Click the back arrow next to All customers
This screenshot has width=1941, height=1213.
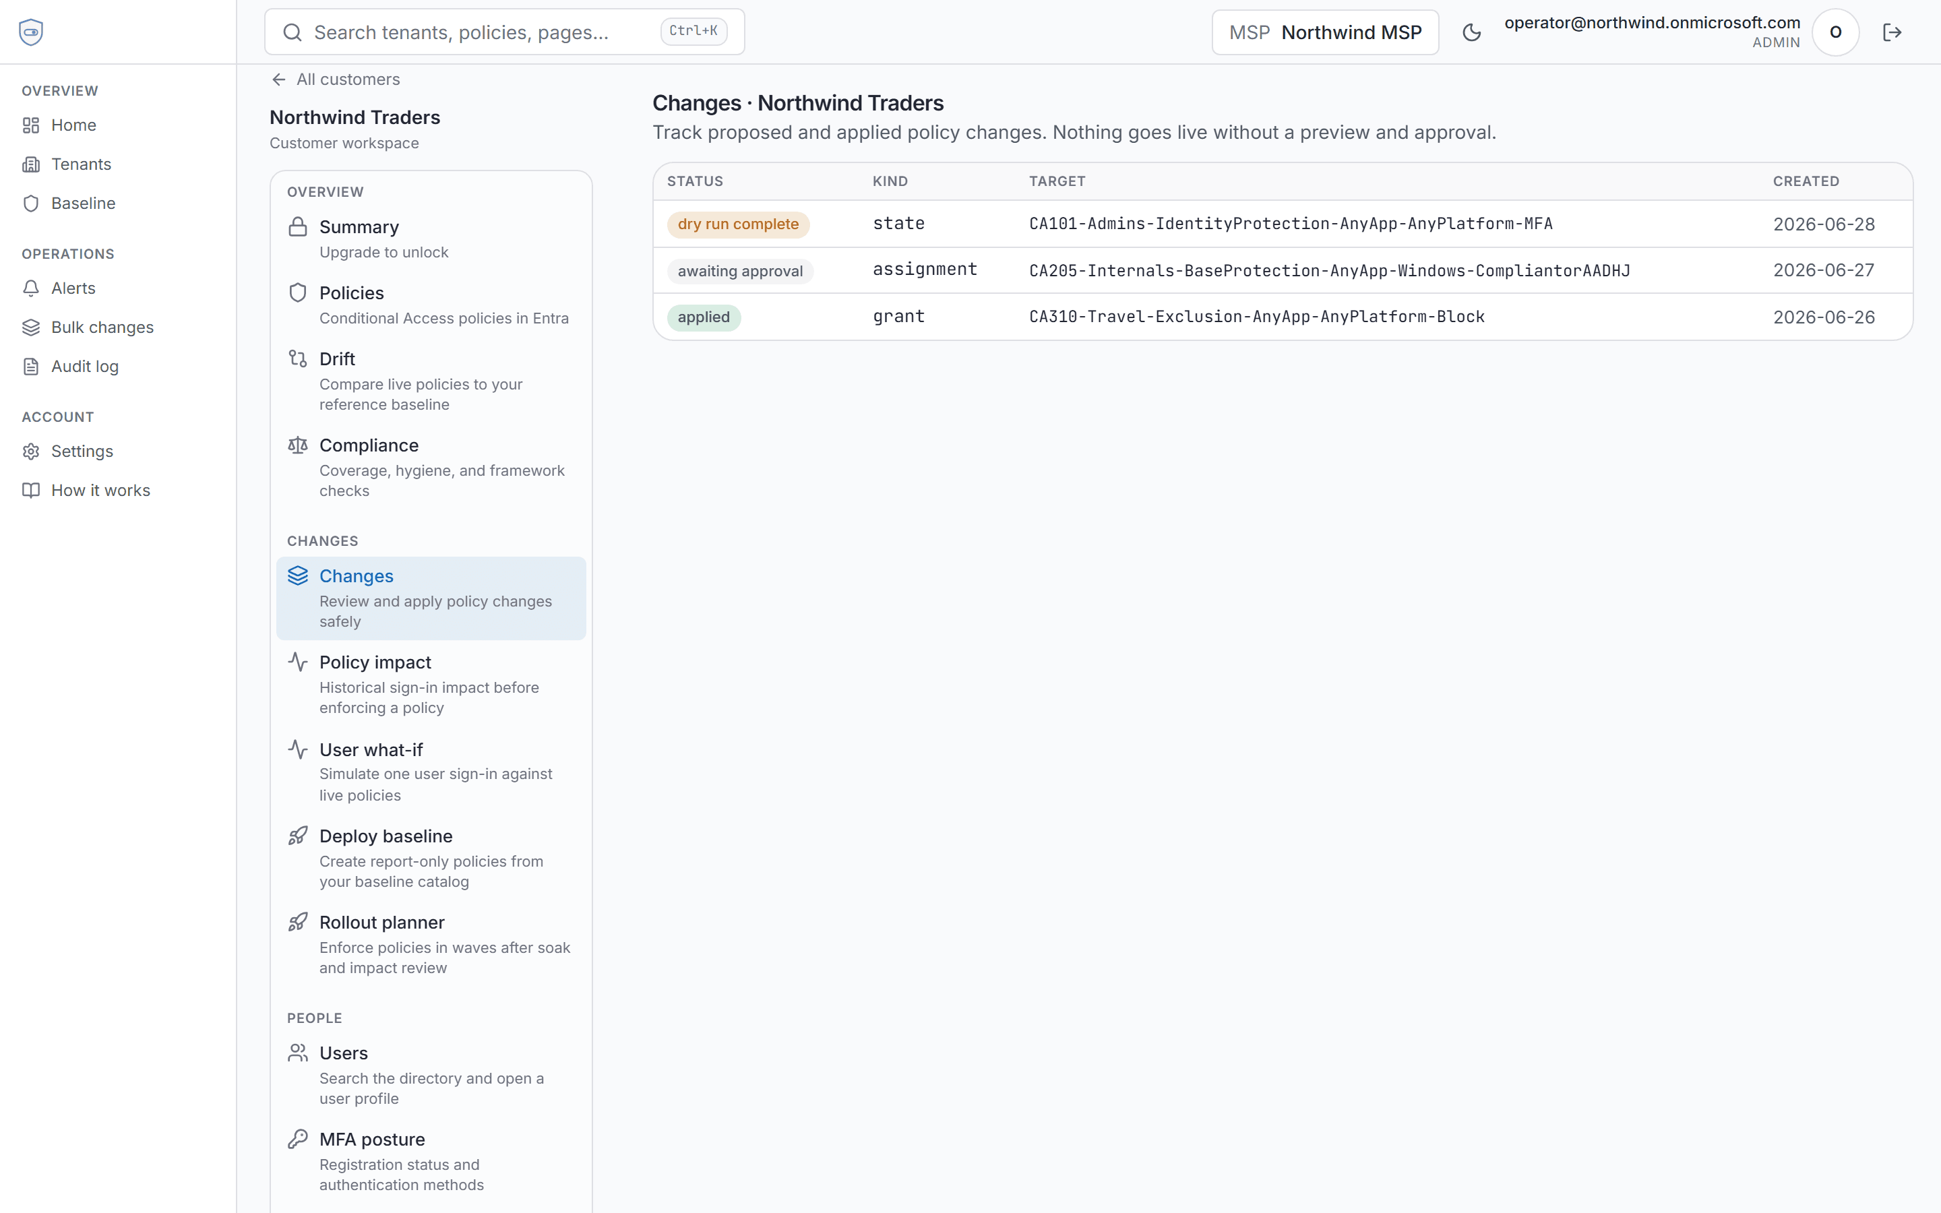point(278,80)
